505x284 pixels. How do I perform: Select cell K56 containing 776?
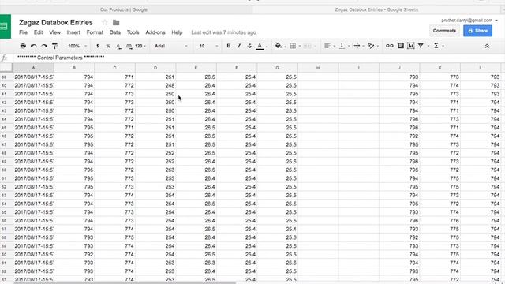pyautogui.click(x=440, y=221)
